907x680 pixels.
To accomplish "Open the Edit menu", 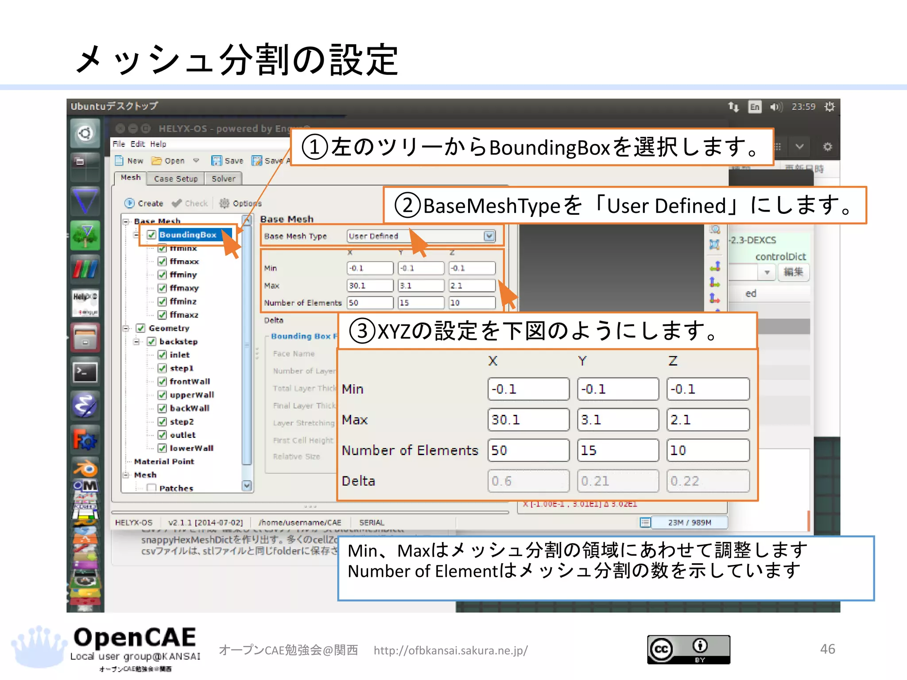I will (x=138, y=144).
